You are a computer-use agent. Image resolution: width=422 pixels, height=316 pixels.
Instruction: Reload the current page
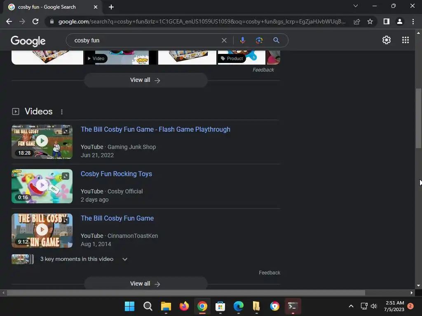coord(35,21)
